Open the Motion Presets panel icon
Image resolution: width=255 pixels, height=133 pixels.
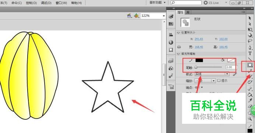click(171, 76)
